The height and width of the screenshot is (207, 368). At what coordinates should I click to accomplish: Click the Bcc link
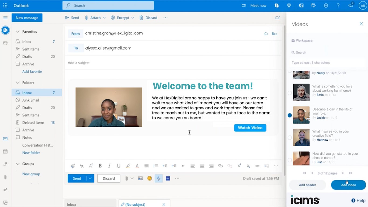click(275, 34)
